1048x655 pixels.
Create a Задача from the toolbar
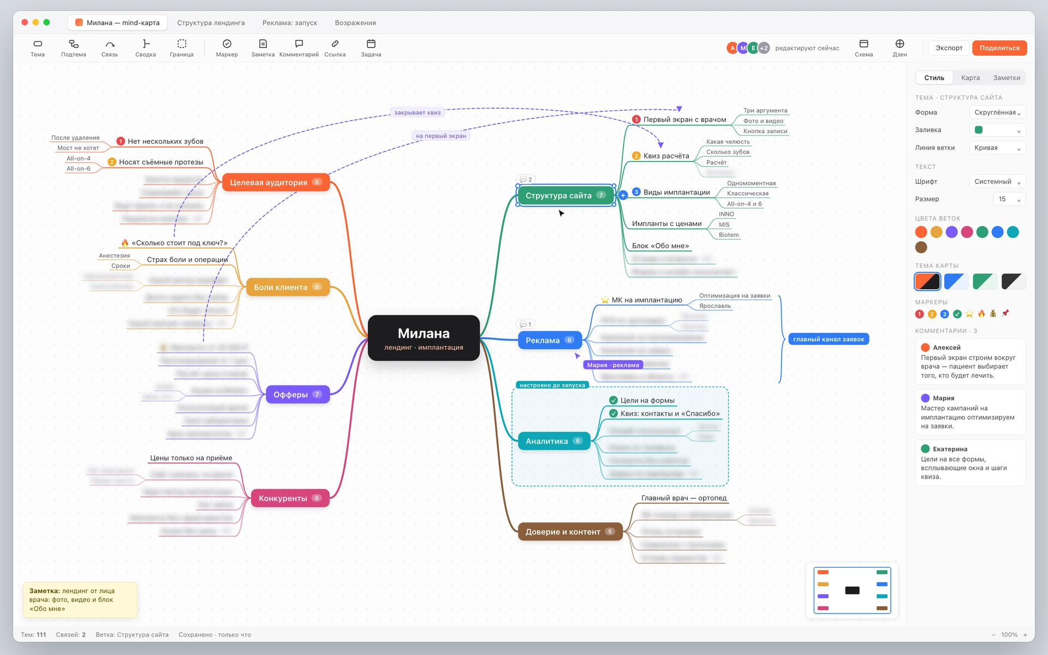[x=371, y=48]
